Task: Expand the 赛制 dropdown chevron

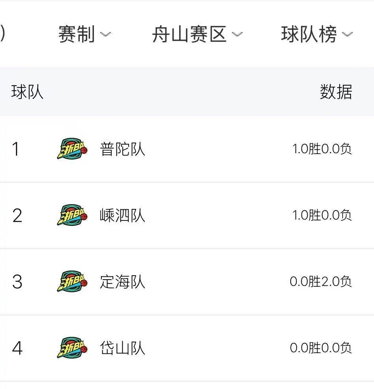Action: 105,34
